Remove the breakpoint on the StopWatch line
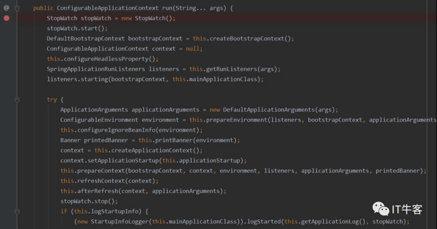This screenshot has height=229, width=437. 6,18
